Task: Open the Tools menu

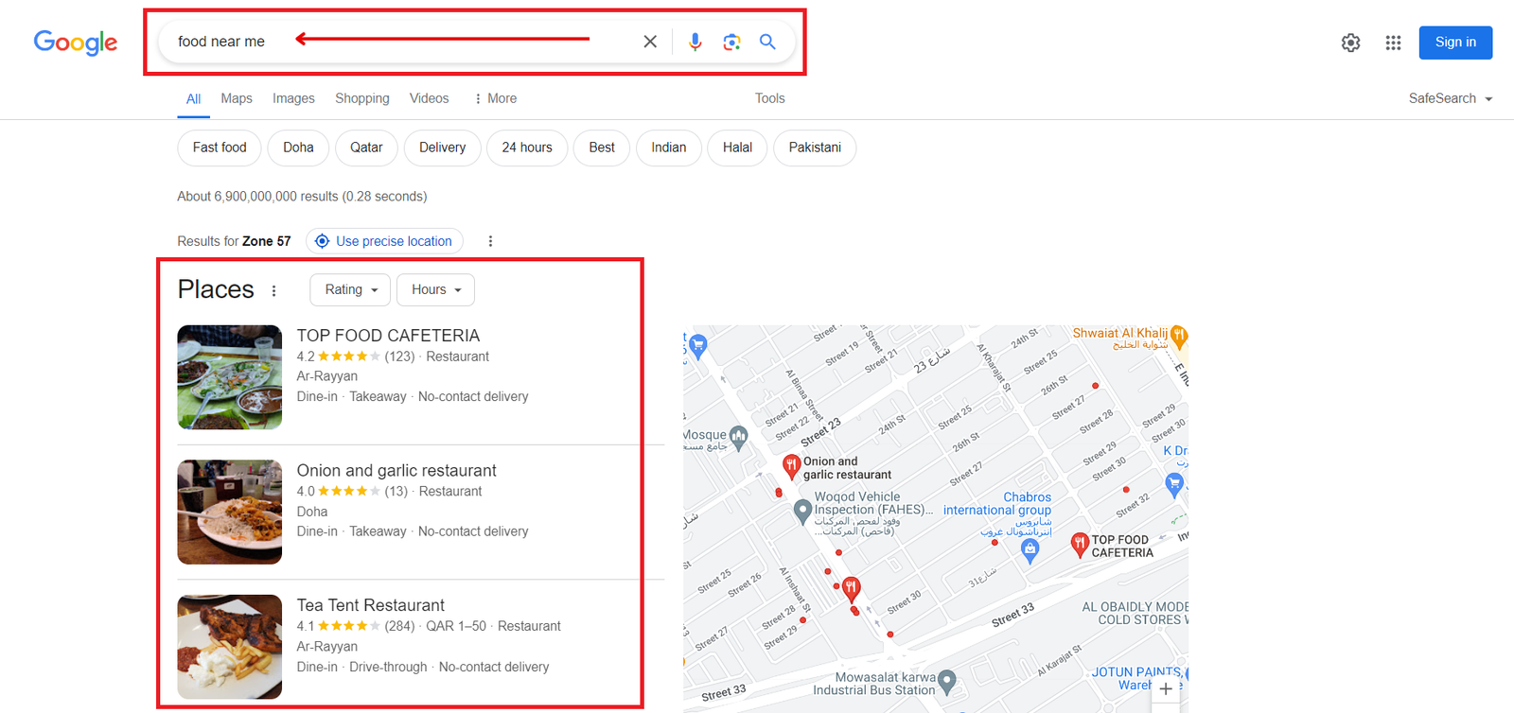Action: tap(770, 98)
